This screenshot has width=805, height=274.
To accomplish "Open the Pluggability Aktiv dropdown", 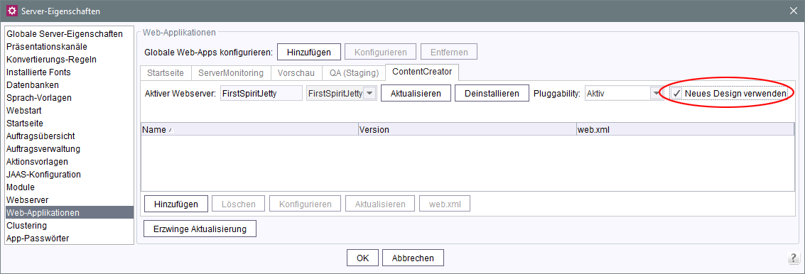I will 657,94.
